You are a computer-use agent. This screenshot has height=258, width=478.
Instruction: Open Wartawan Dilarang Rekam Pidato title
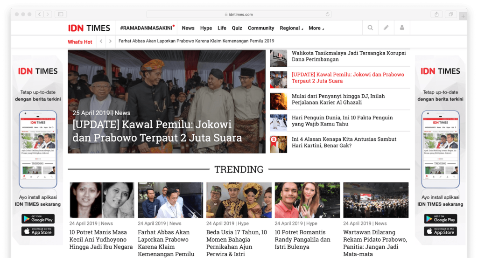(x=375, y=243)
